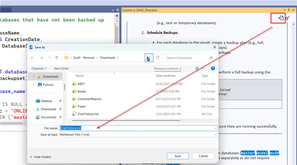The image size is (297, 165).
Task: Sort by Type column header
Action: click(205, 76)
